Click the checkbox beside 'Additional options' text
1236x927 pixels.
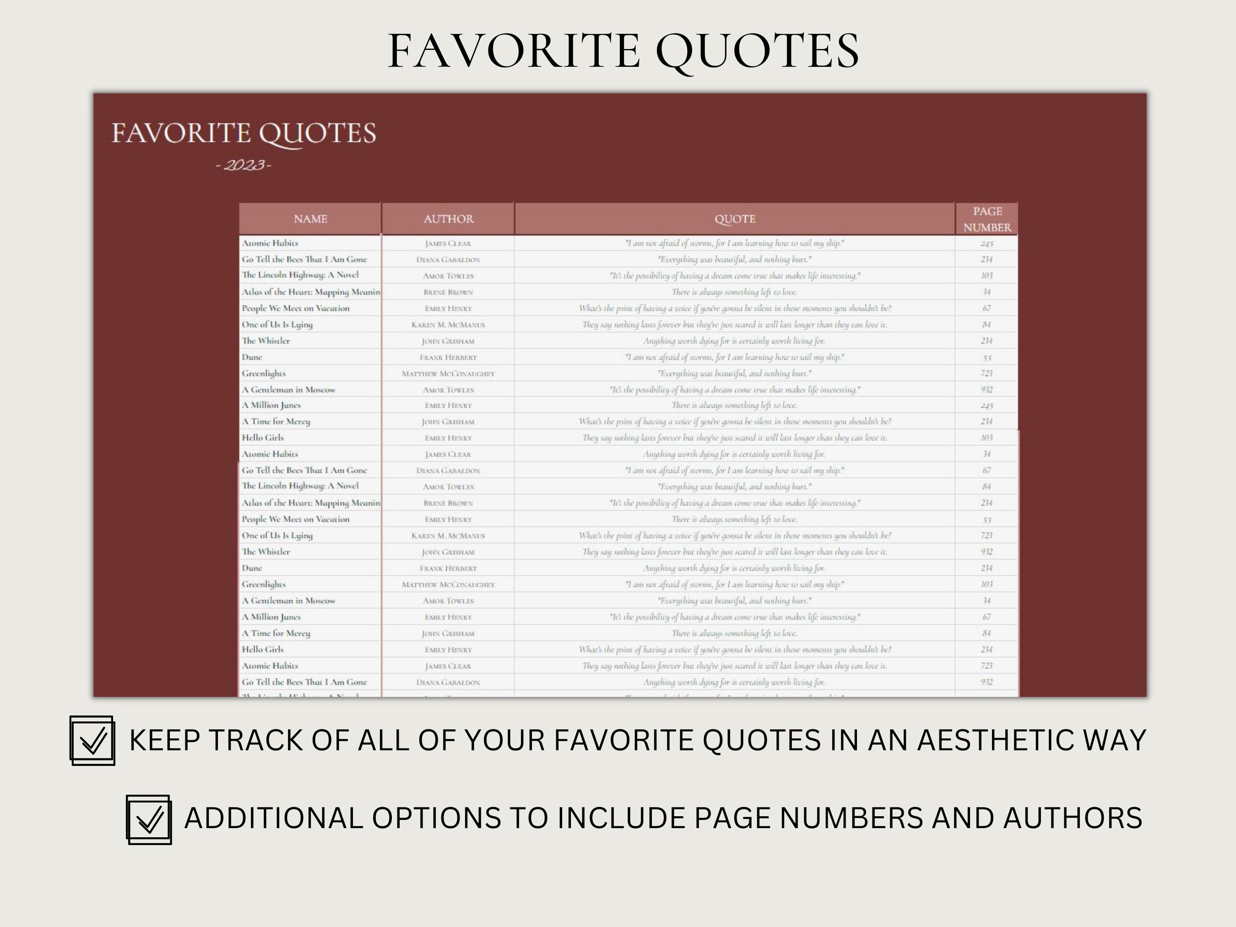click(149, 819)
